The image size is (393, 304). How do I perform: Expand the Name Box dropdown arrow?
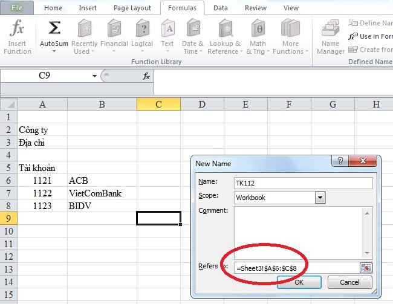pos(94,76)
